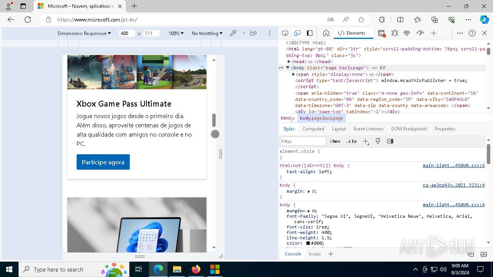Toggle rendering emulations paintbrush icon
The height and width of the screenshot is (277, 493).
(x=378, y=141)
